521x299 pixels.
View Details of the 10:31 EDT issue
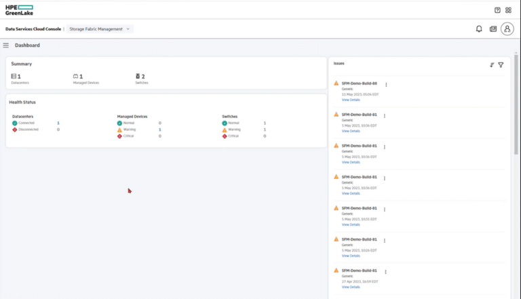351,224
